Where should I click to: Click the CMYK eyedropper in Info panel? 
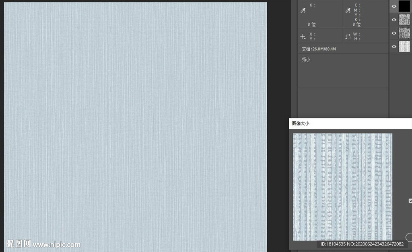click(x=348, y=10)
